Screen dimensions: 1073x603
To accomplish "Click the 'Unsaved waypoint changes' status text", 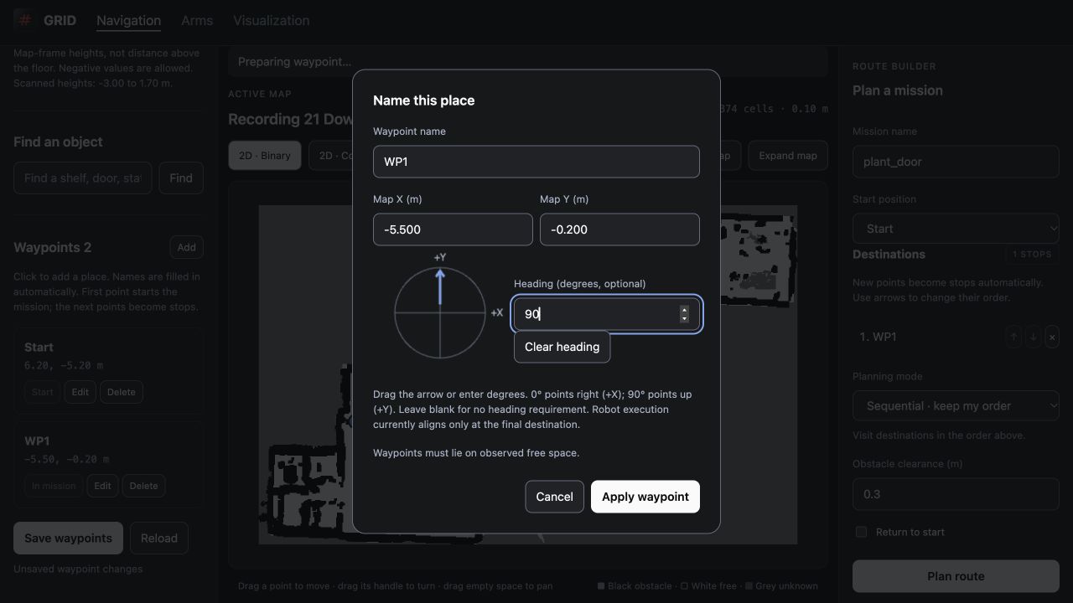I will coord(78,569).
